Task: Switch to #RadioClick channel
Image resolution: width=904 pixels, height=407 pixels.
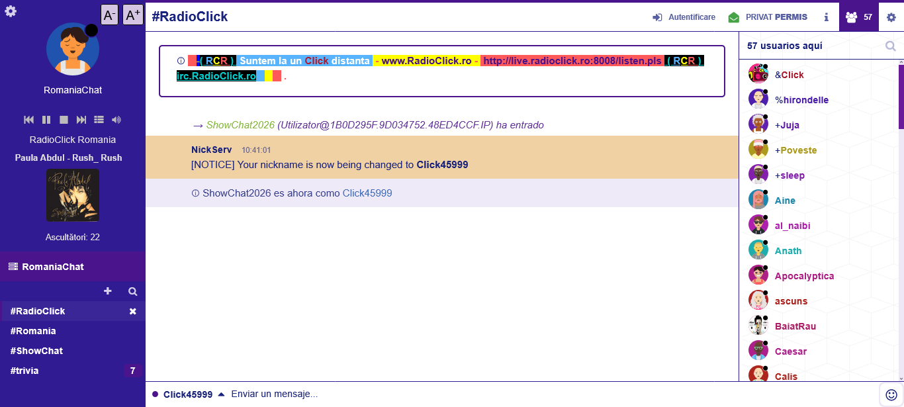Action: pyautogui.click(x=38, y=311)
